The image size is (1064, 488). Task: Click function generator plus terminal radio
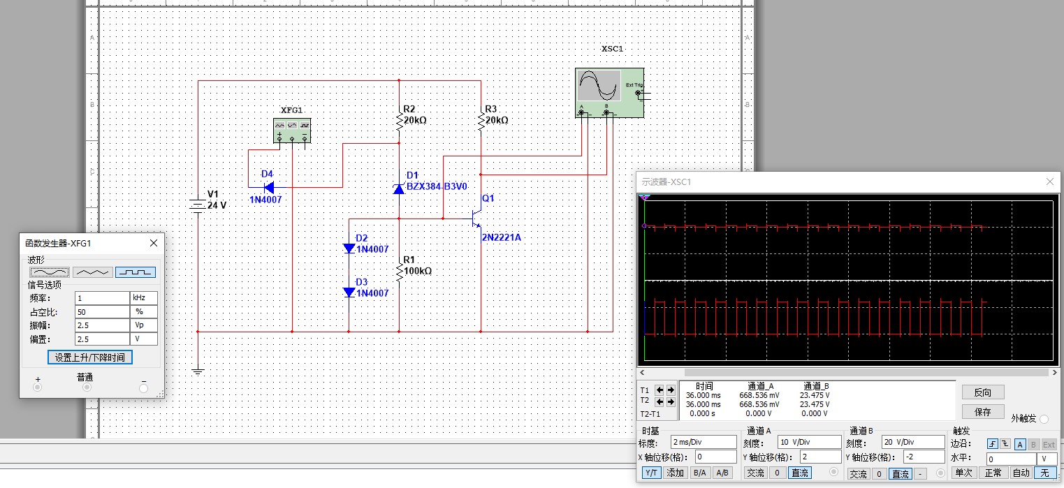pyautogui.click(x=37, y=387)
